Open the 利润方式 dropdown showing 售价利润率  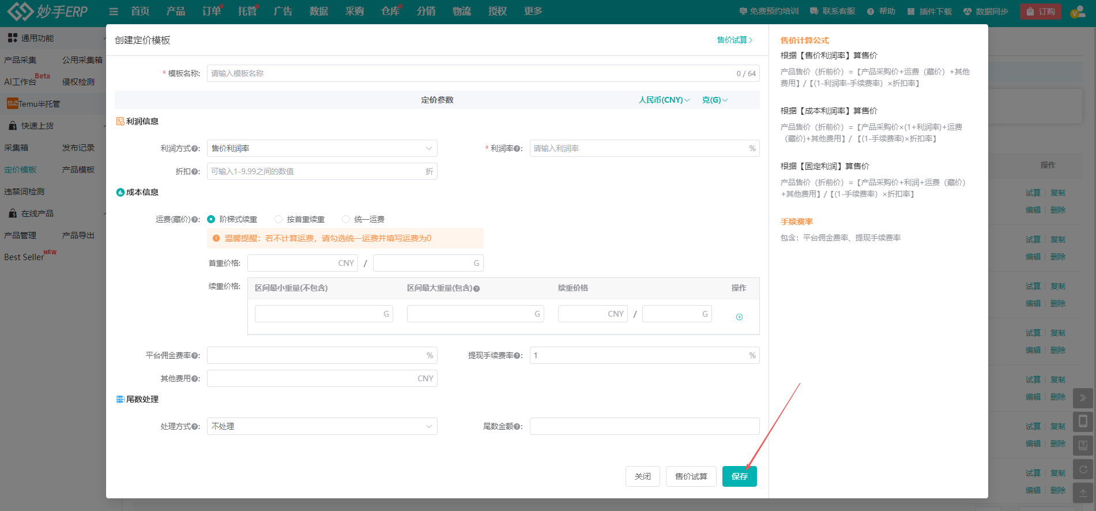[x=322, y=148]
